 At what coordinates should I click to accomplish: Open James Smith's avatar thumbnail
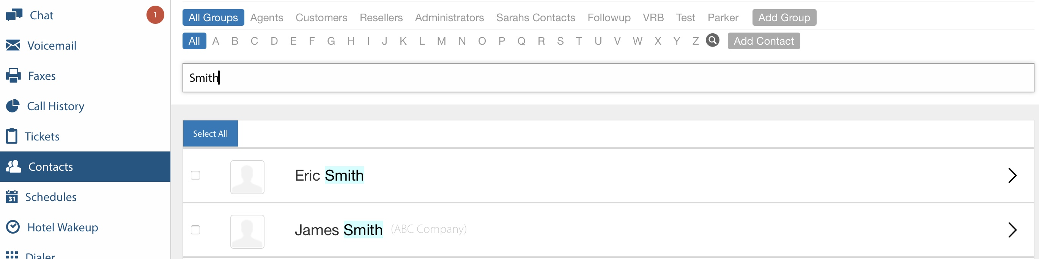click(x=247, y=232)
